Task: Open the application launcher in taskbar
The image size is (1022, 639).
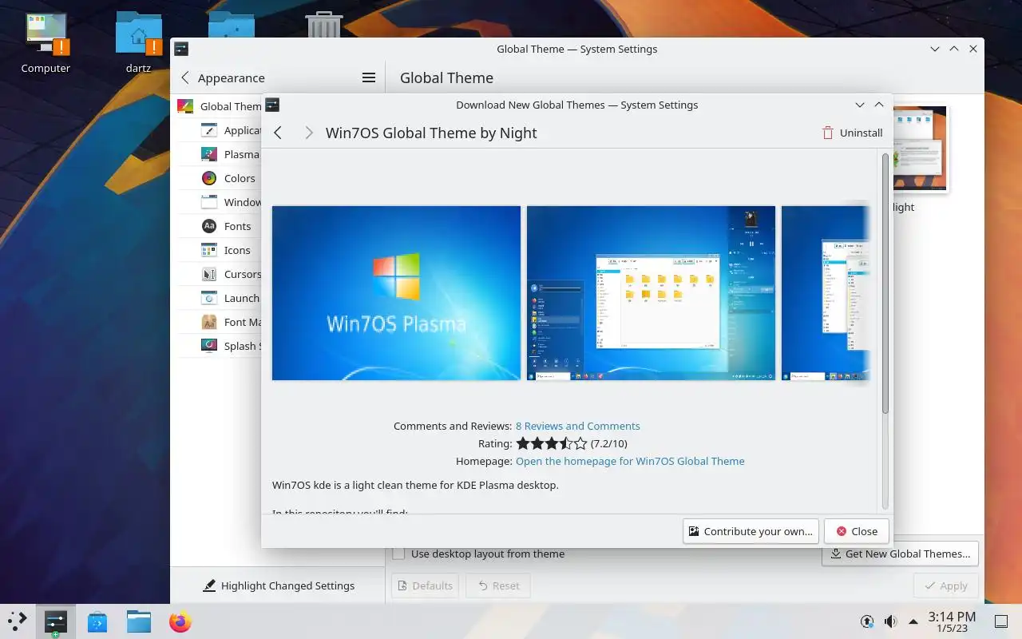Action: (18, 621)
